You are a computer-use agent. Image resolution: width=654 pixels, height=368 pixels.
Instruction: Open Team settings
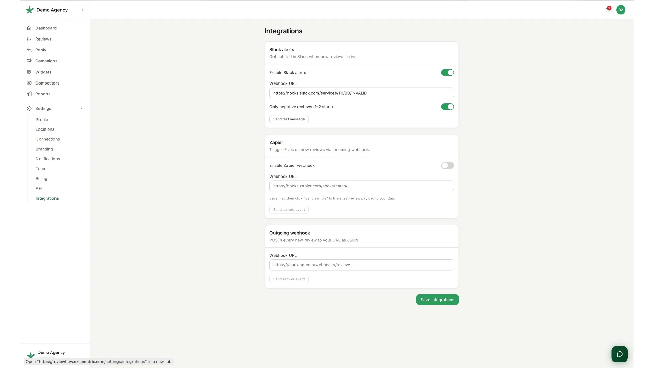click(x=41, y=169)
